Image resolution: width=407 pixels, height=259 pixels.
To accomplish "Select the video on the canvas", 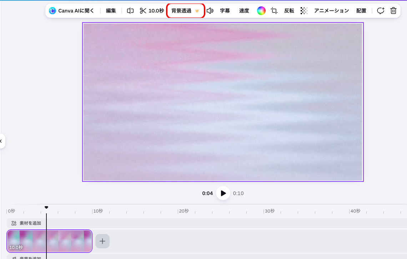I will coord(223,102).
